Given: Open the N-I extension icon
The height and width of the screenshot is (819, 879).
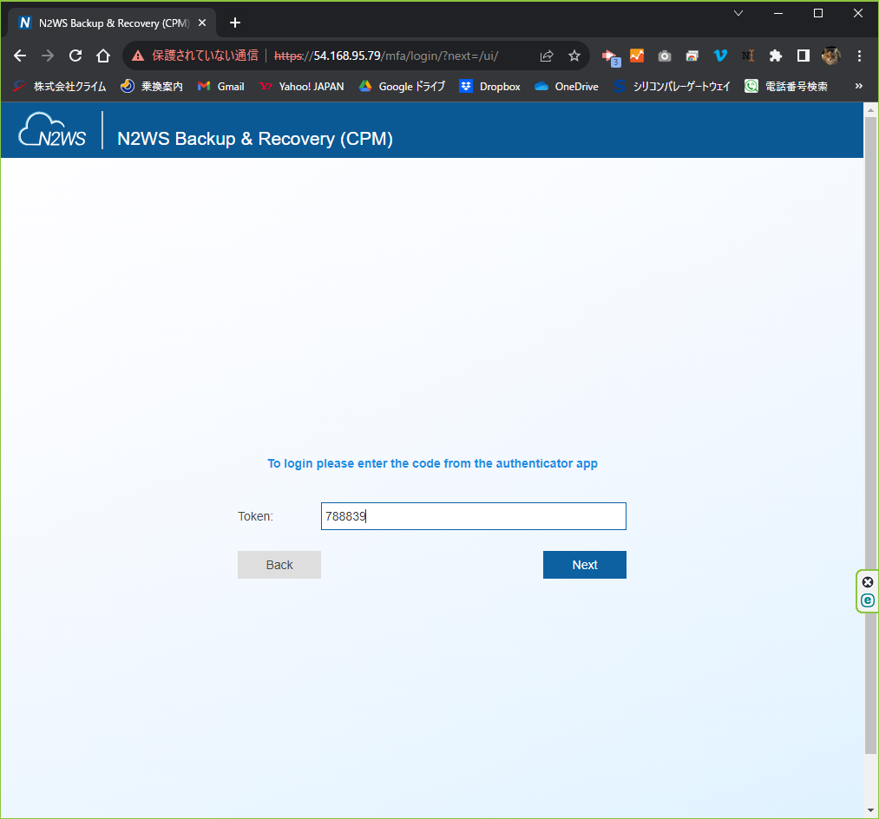Looking at the screenshot, I should pos(748,56).
